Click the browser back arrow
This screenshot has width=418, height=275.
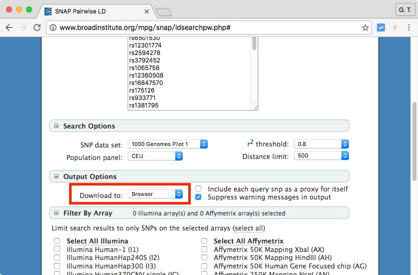click(x=9, y=28)
